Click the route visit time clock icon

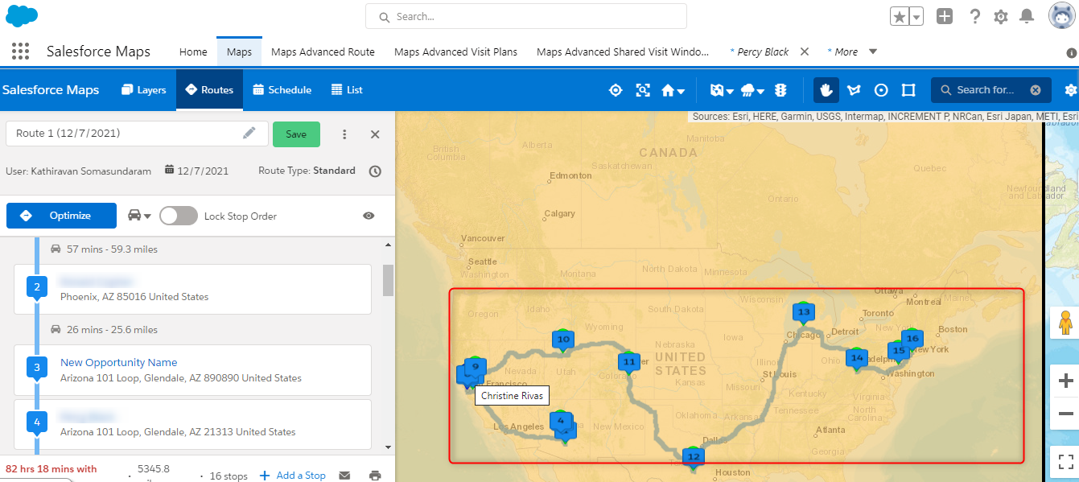(374, 171)
